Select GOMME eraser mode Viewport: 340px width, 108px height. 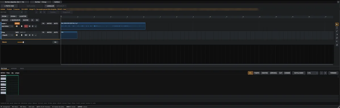point(287,73)
